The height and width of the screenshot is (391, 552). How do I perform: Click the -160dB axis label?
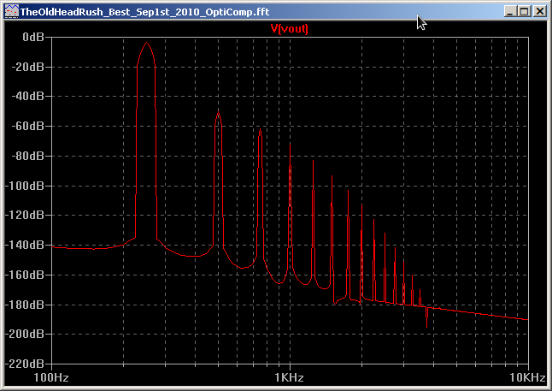pyautogui.click(x=25, y=275)
